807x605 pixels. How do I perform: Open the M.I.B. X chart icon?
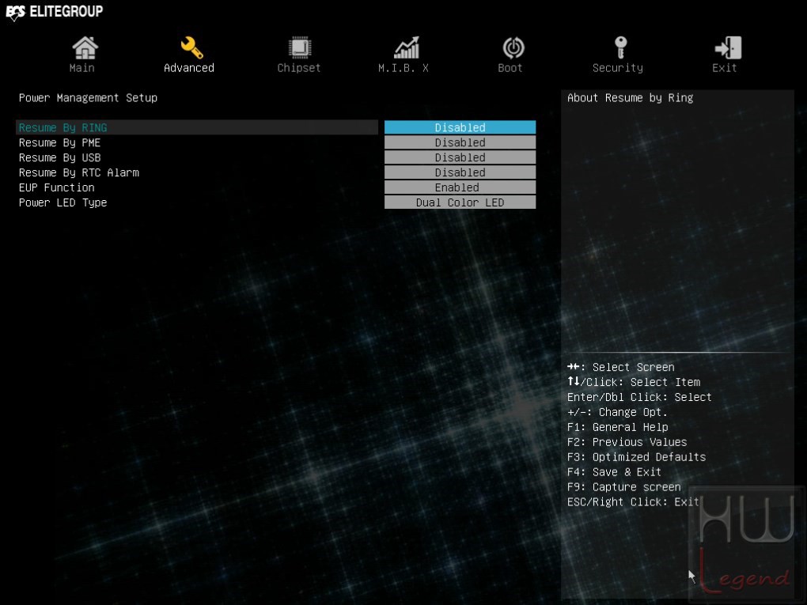coord(407,47)
